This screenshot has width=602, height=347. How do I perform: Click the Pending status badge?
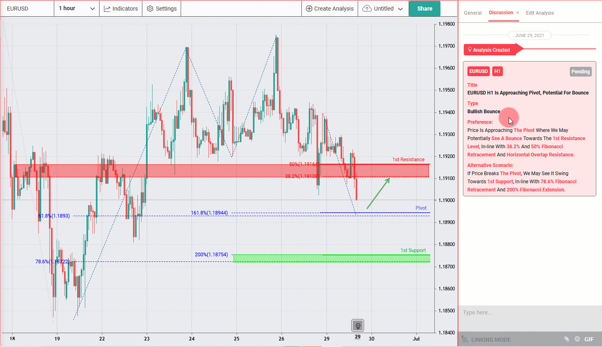click(x=580, y=72)
